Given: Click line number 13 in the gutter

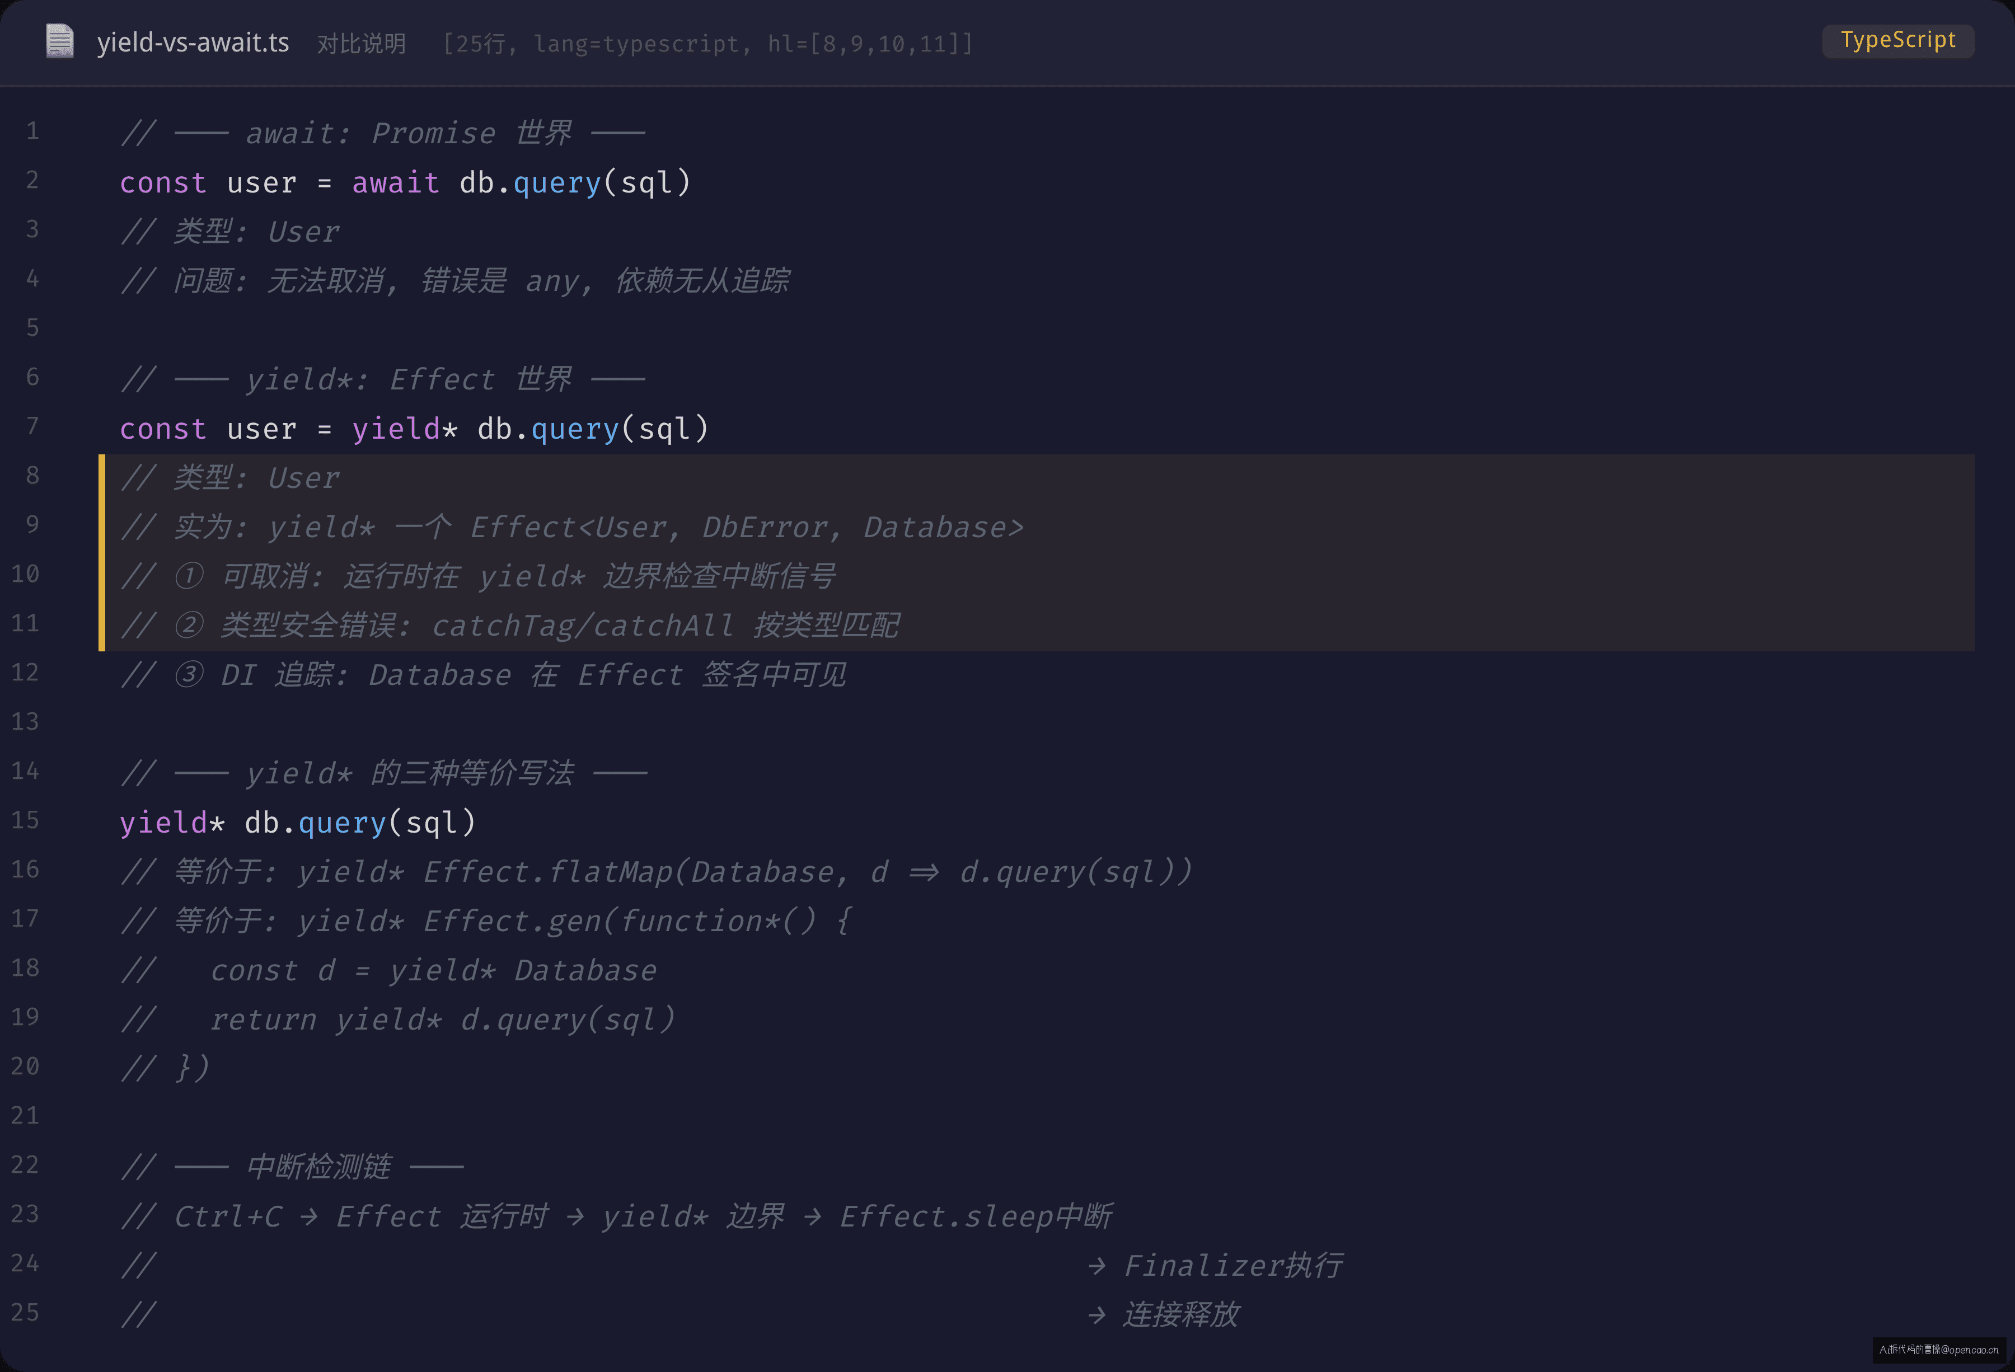Looking at the screenshot, I should (25, 722).
